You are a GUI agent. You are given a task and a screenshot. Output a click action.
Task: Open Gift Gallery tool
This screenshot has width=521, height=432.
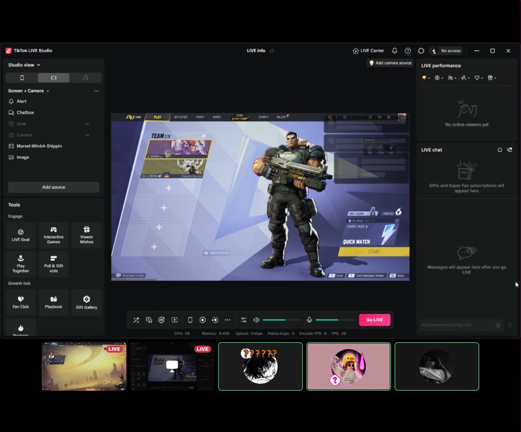[86, 303]
